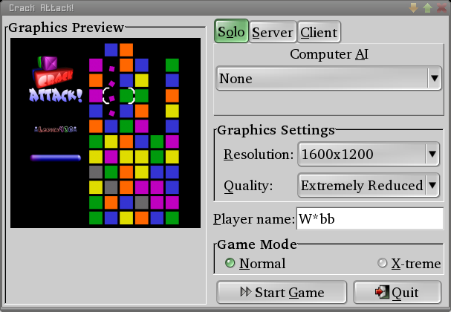451x312 pixels.
Task: Switch to the Server tab
Action: [x=272, y=32]
